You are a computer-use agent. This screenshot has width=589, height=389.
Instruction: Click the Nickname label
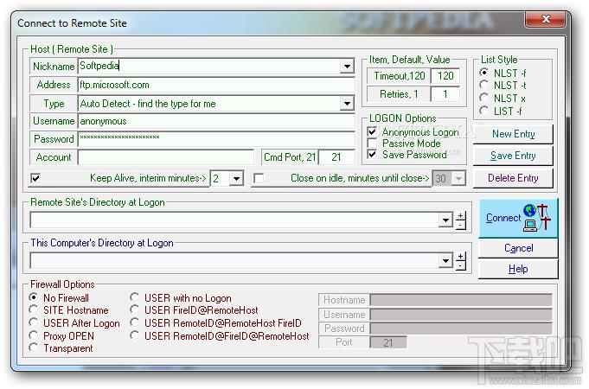[x=54, y=67]
